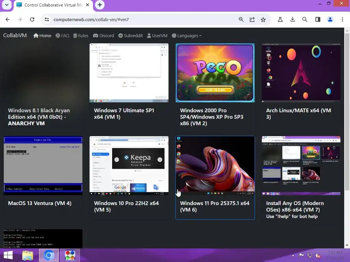Open the Discord nav link
The height and width of the screenshot is (262, 350).
click(x=103, y=35)
